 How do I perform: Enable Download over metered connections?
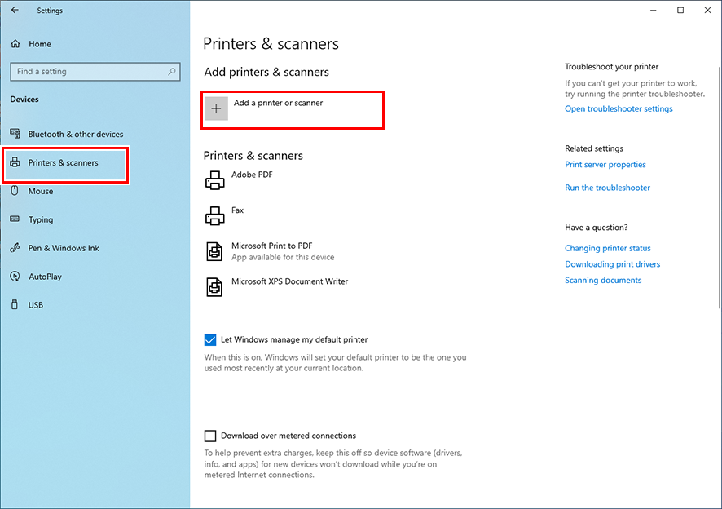tap(210, 436)
